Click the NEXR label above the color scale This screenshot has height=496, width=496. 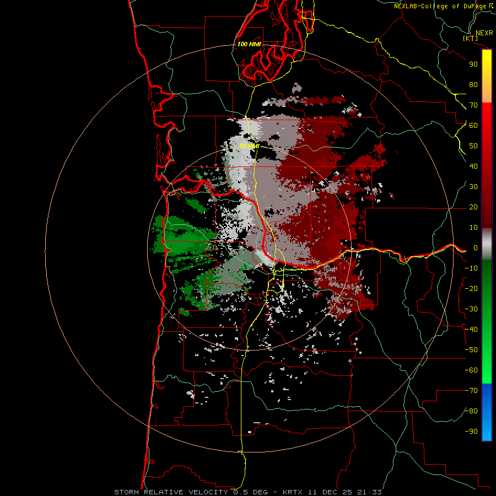484,33
